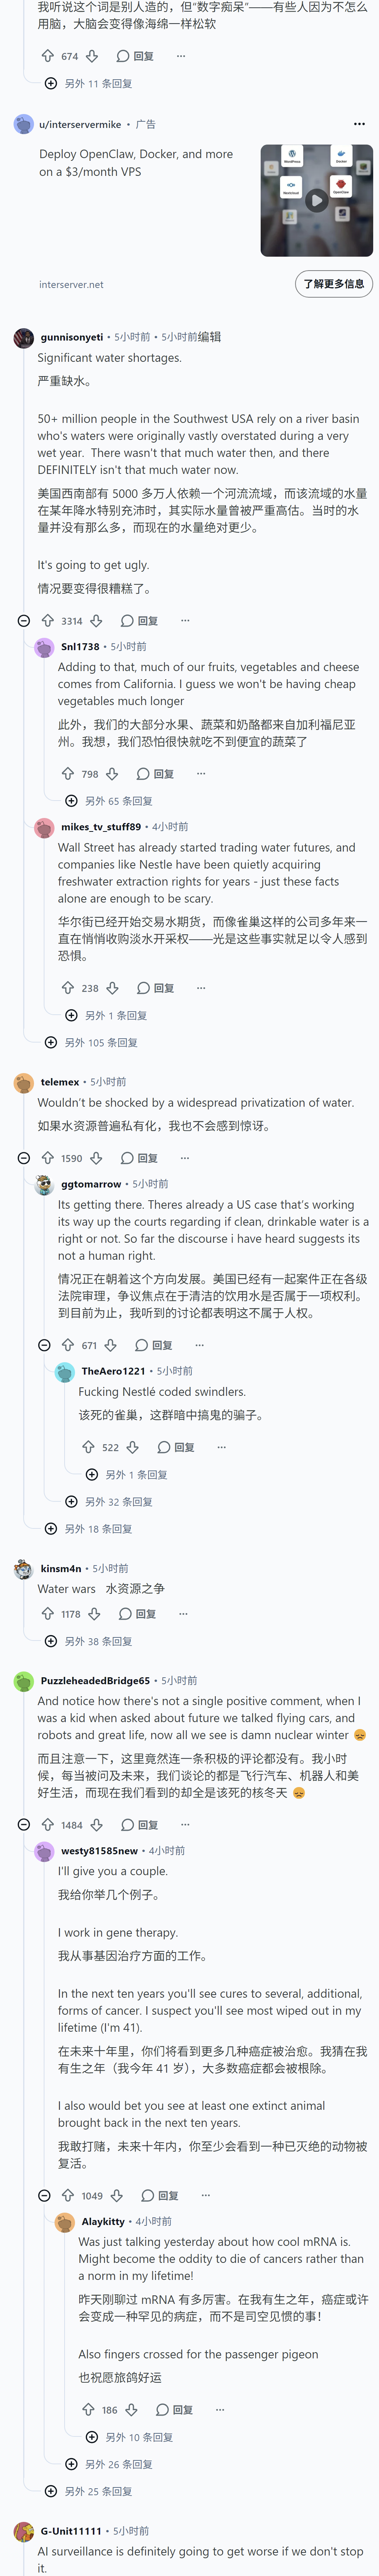
Task: Upvote Alaykitty's mRNA comment
Action: tap(88, 2410)
